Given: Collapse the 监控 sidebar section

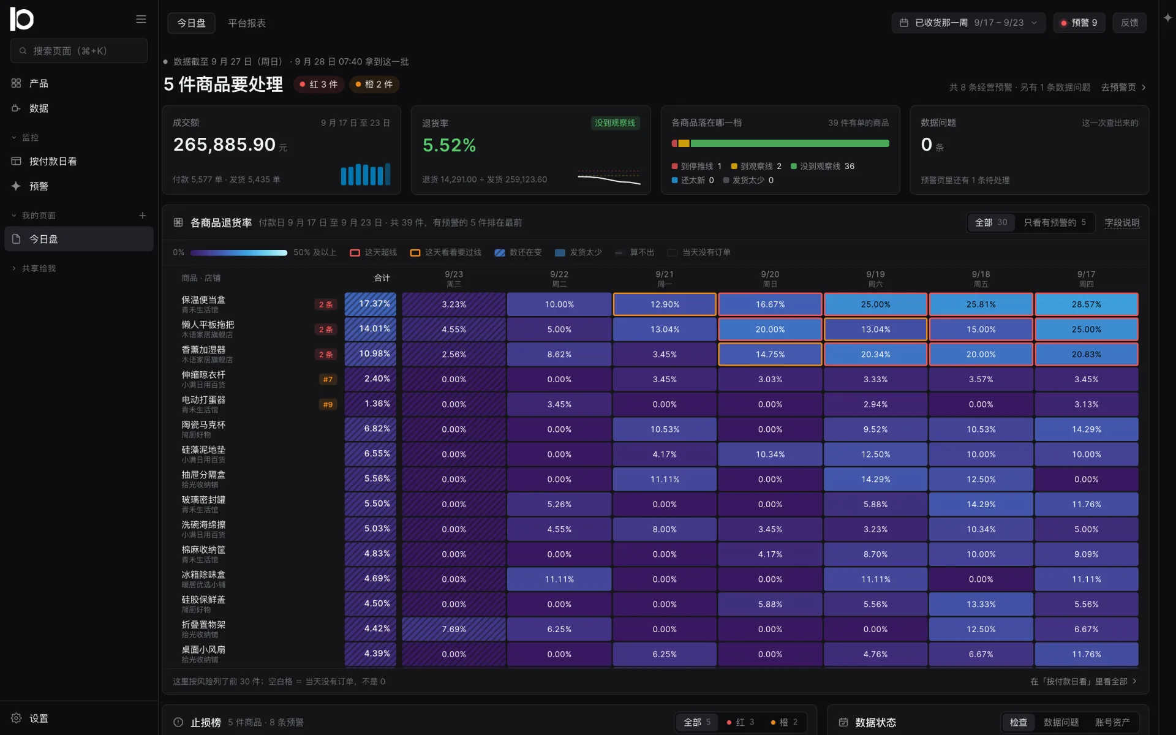Looking at the screenshot, I should 24,138.
